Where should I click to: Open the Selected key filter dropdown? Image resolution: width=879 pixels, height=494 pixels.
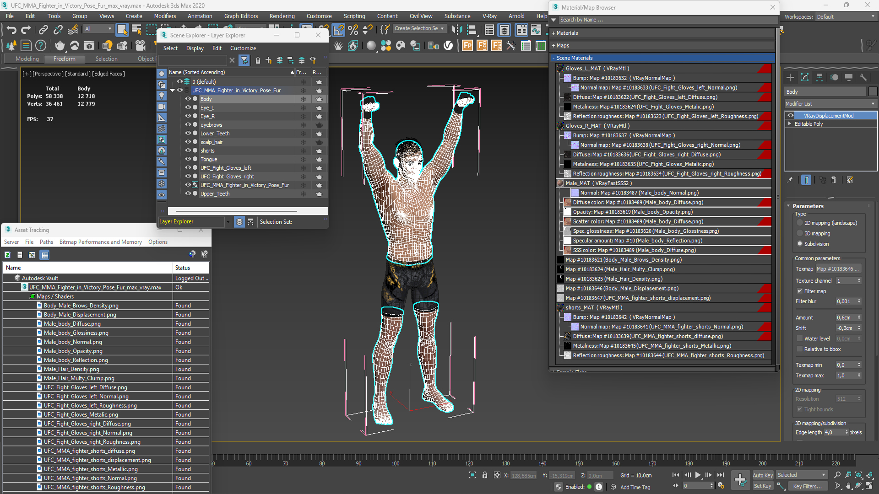pyautogui.click(x=801, y=475)
